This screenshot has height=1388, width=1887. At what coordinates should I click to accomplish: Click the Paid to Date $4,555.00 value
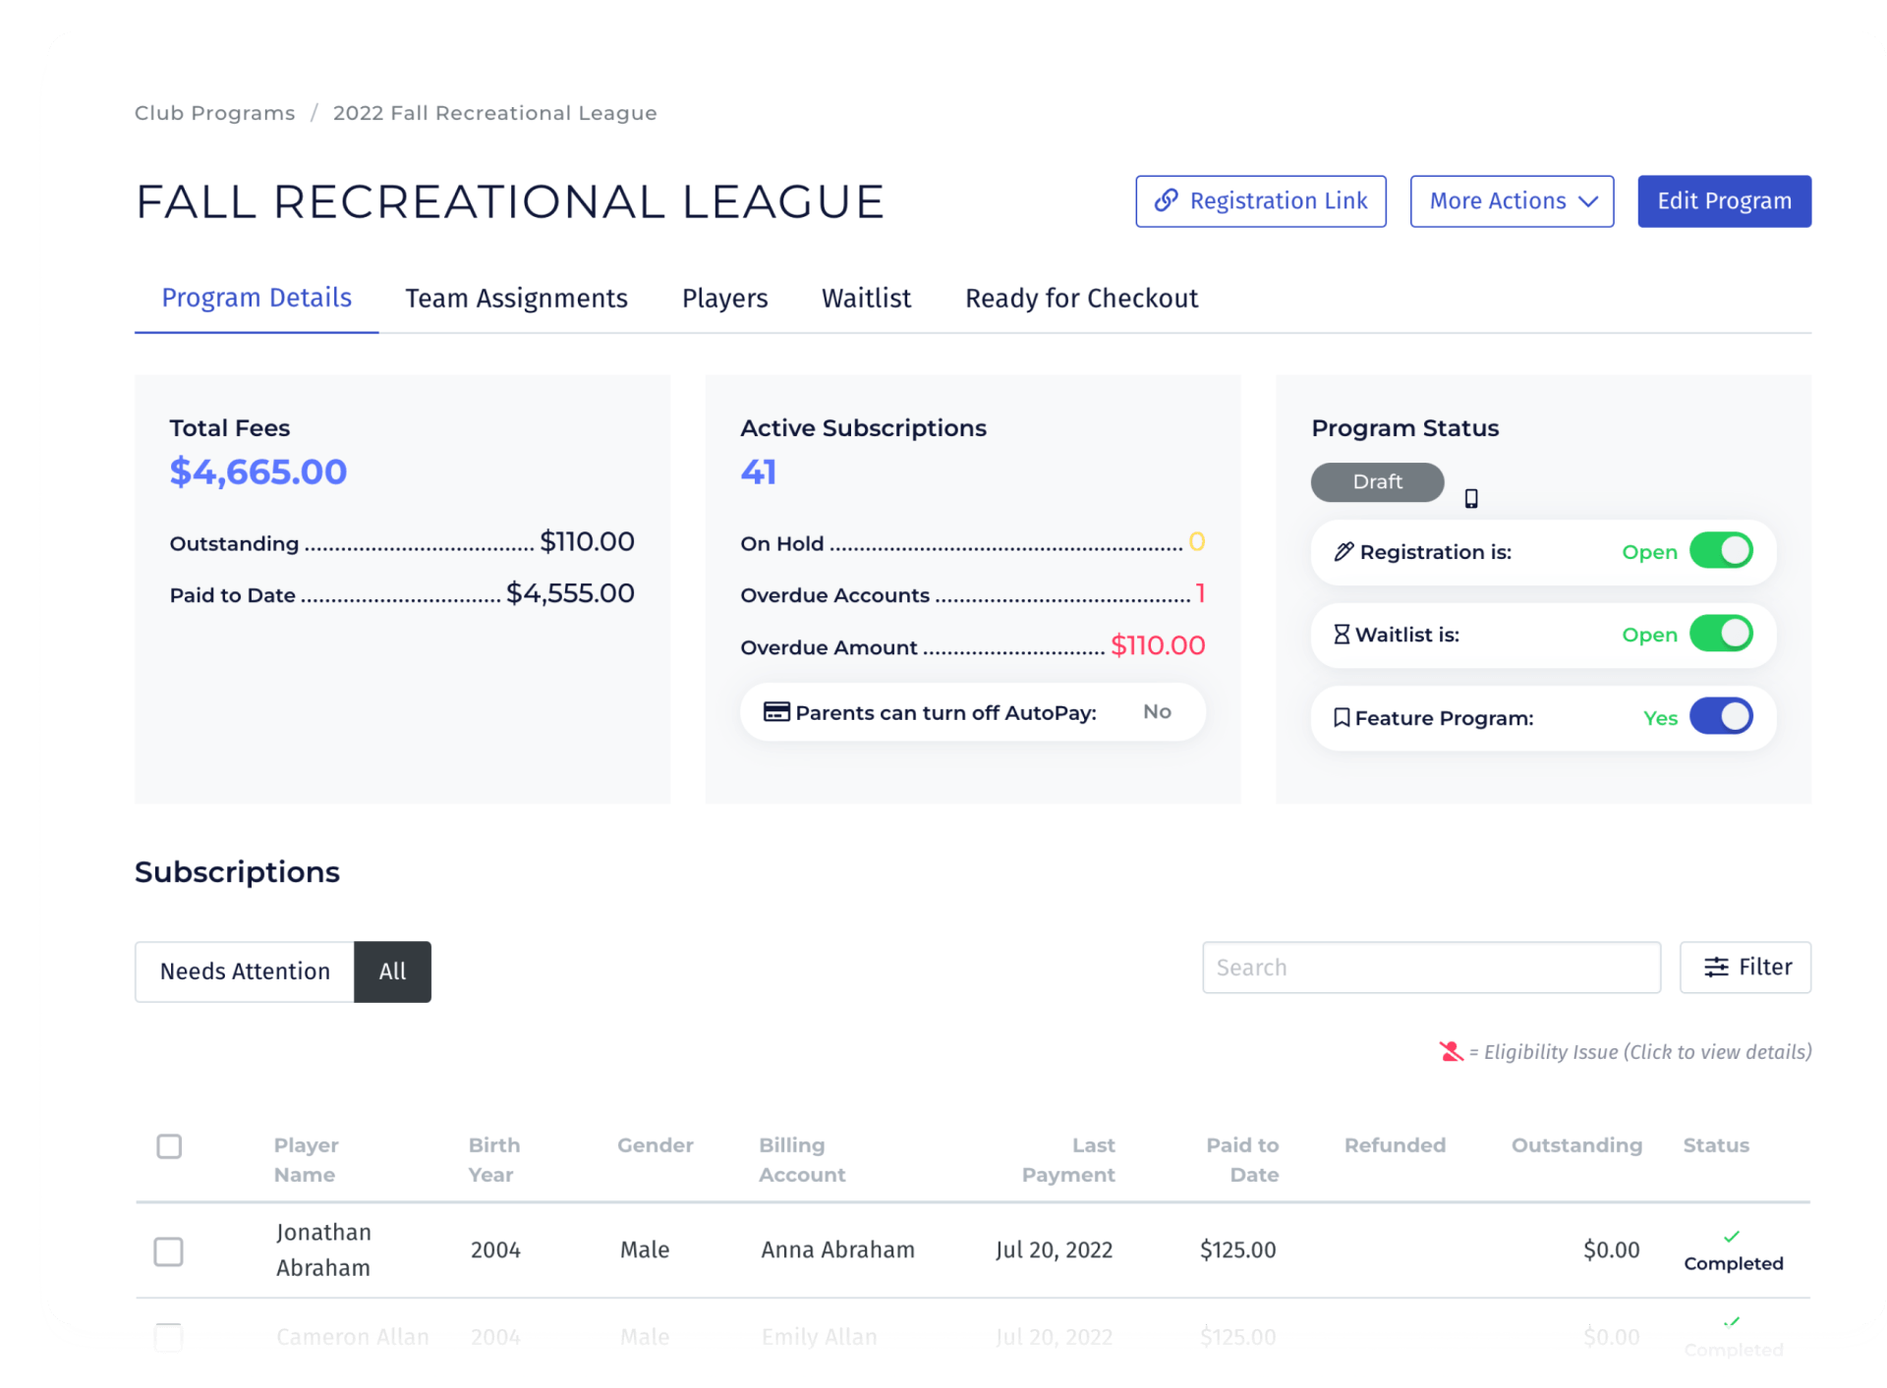(x=570, y=593)
